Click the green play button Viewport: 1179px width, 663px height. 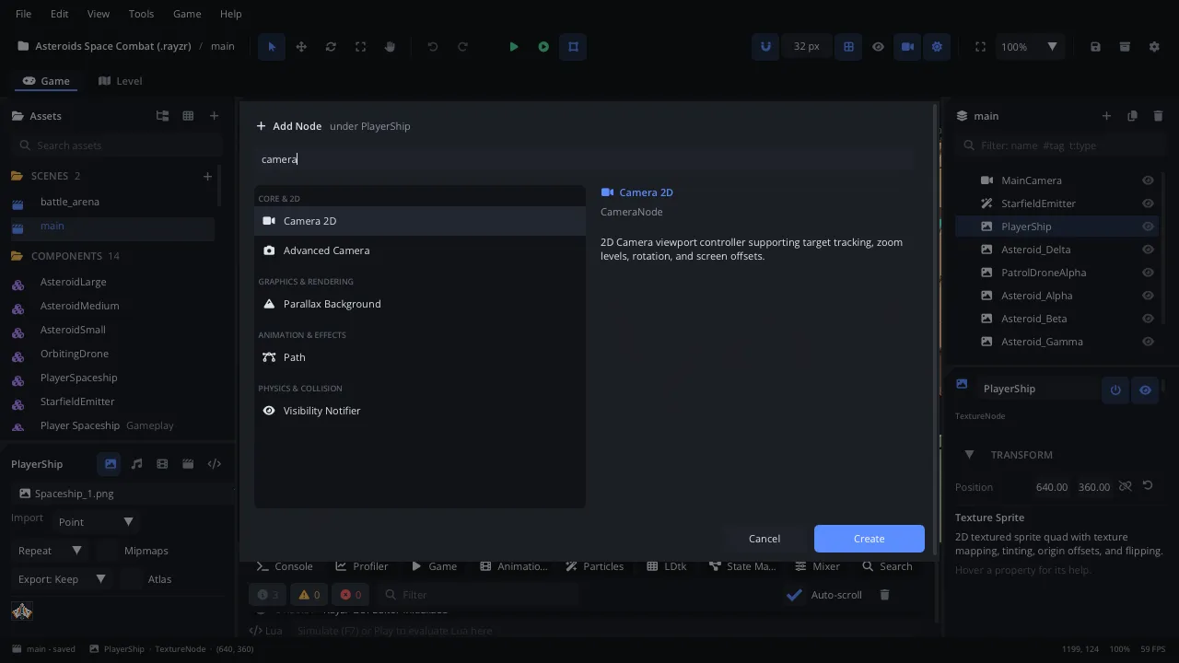[x=514, y=47]
